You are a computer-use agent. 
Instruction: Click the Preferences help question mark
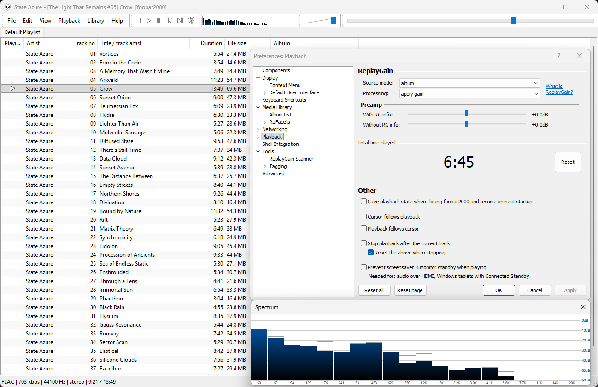(559, 56)
